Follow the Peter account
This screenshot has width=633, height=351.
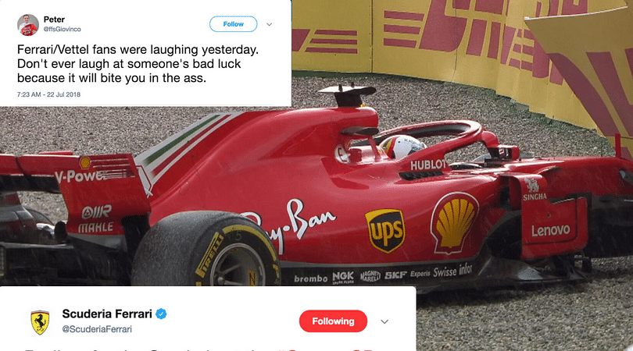[234, 24]
